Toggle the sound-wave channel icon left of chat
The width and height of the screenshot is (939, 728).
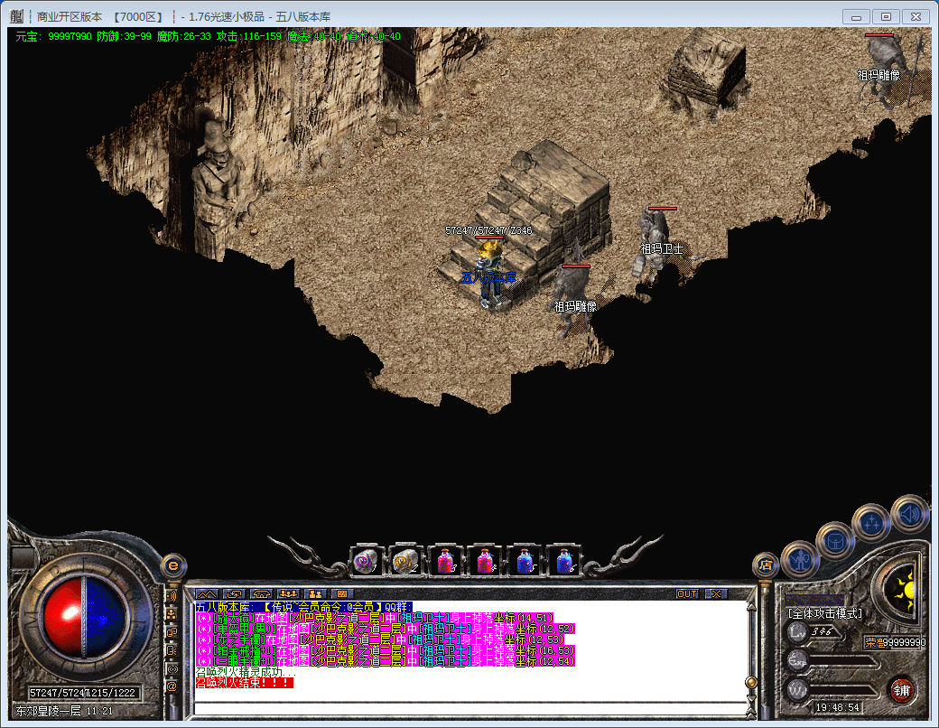tap(172, 596)
